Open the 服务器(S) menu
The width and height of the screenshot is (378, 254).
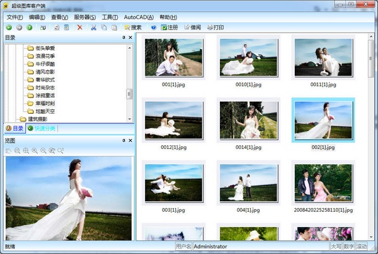tap(85, 17)
